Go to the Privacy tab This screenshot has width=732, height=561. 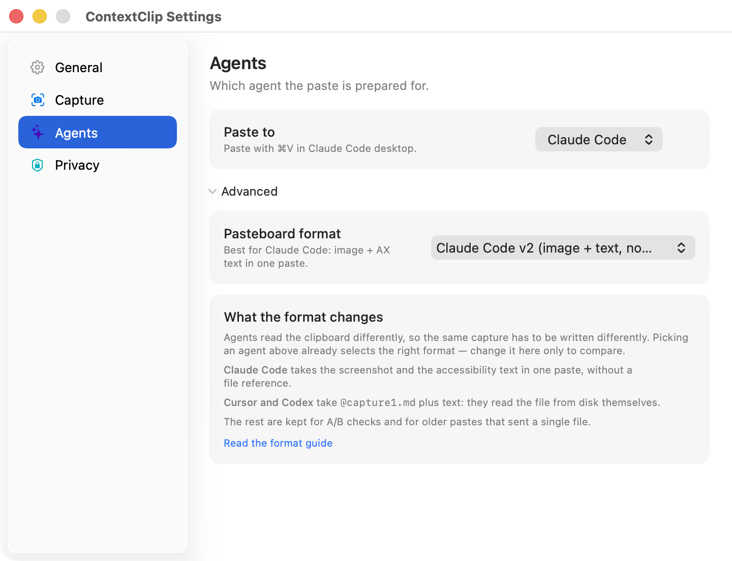coord(98,165)
